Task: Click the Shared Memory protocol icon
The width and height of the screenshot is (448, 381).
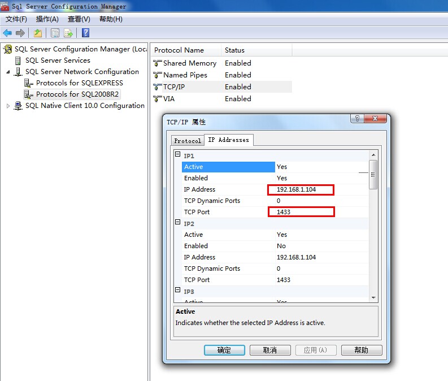Action: (x=158, y=63)
